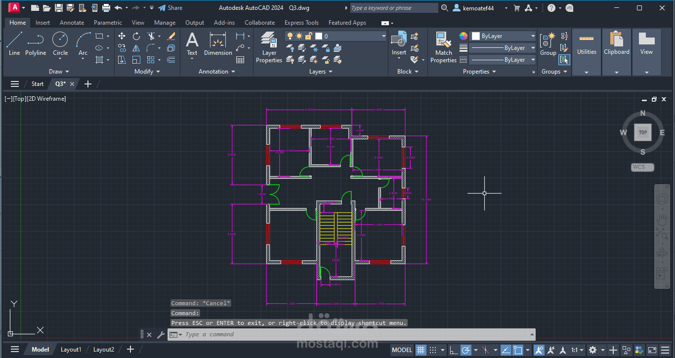Open the layer selection dropdown showing 0
675x358 pixels.
383,36
